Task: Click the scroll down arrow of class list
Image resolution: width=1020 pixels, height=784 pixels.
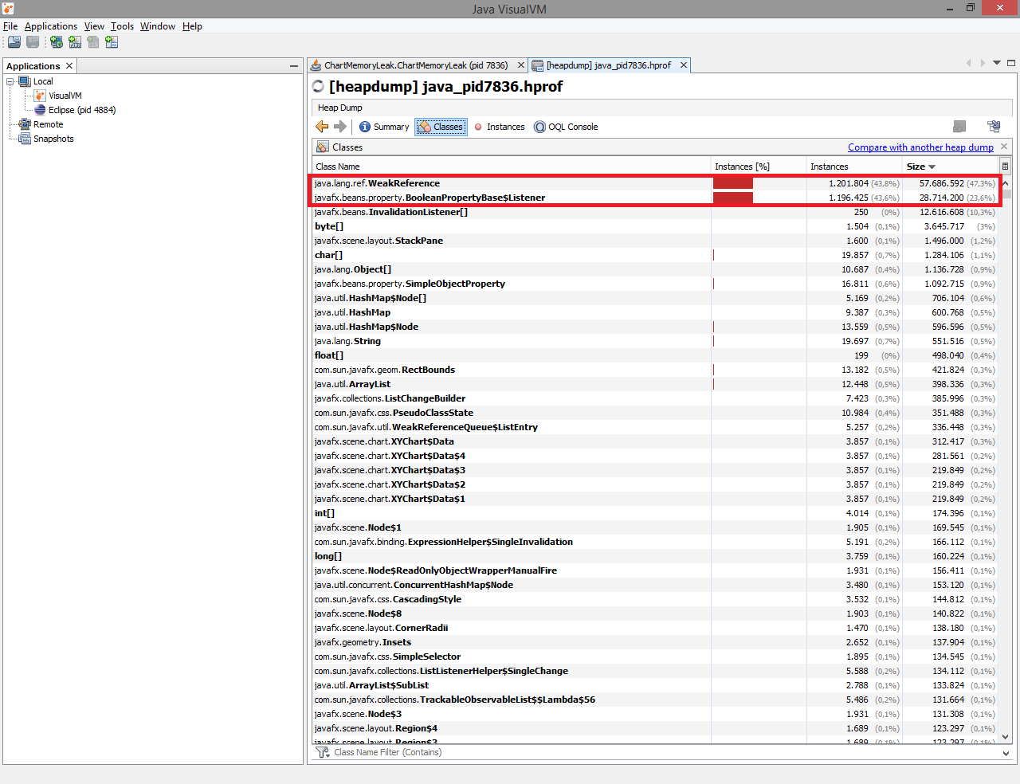Action: 1006,737
